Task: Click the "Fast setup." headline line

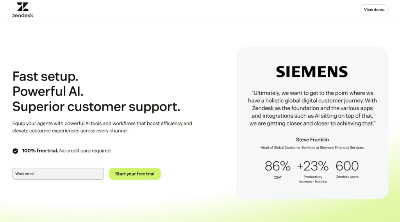Action: [x=45, y=76]
